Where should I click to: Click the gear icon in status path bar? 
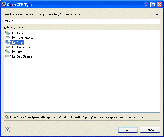7,117
